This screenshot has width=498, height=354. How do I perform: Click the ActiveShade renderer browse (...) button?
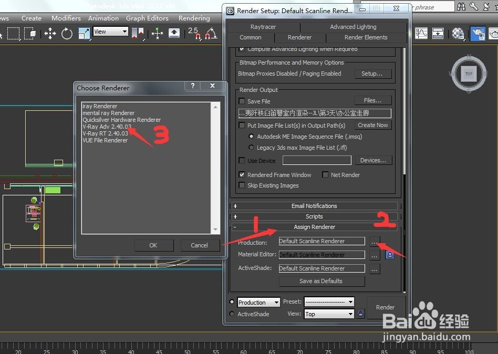point(375,269)
